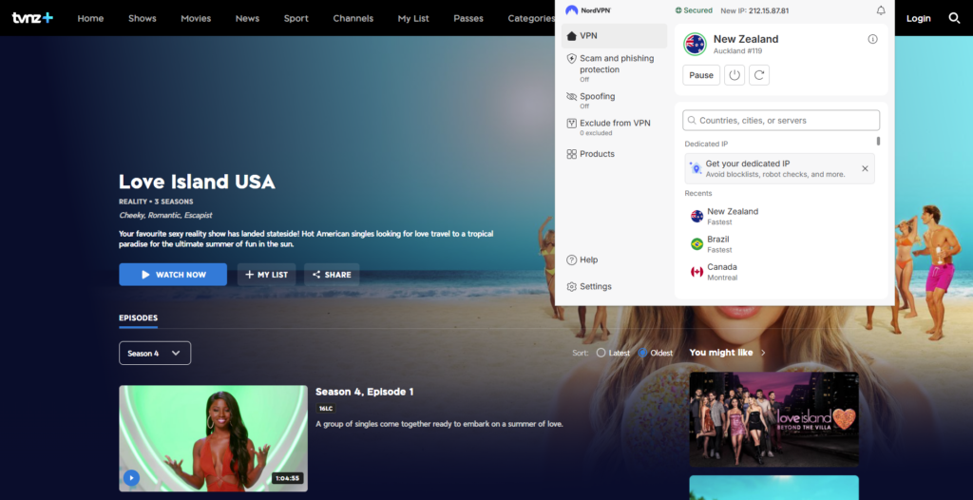Open Scam and phishing protection setting

(x=615, y=67)
